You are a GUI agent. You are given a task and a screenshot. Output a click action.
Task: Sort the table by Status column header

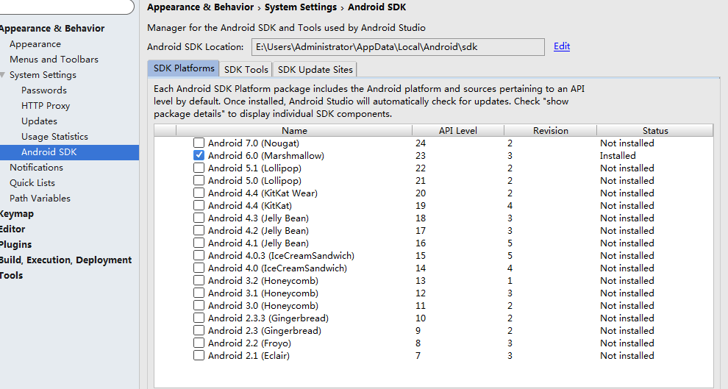tap(655, 130)
